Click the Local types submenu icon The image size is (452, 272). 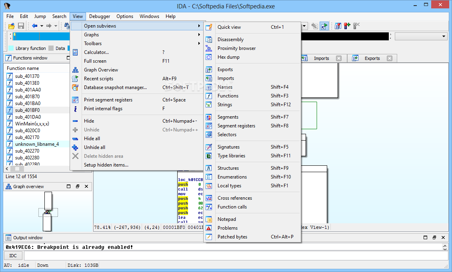(x=209, y=186)
